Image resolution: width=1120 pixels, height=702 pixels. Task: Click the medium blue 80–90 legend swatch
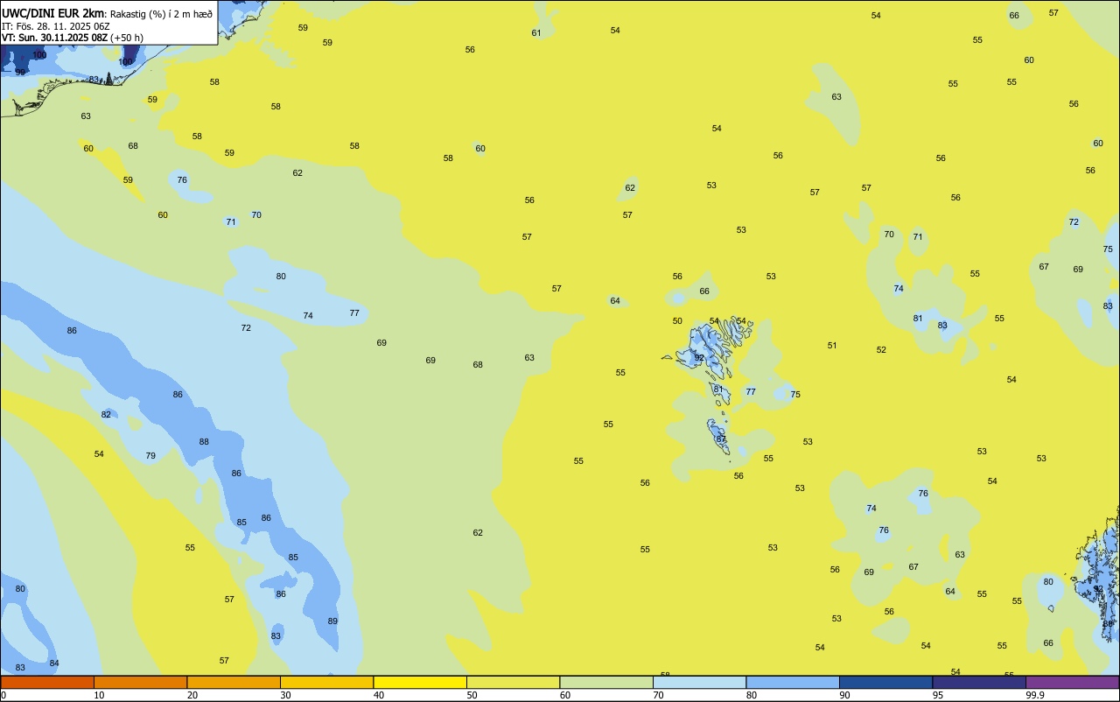(x=793, y=682)
